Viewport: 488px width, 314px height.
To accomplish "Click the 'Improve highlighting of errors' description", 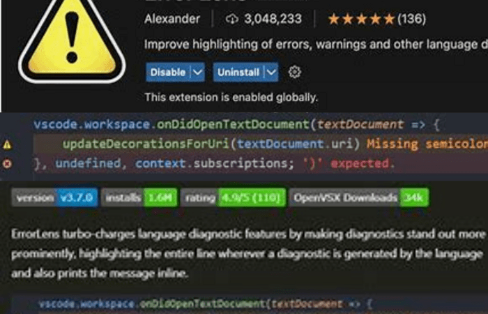I will pyautogui.click(x=316, y=45).
